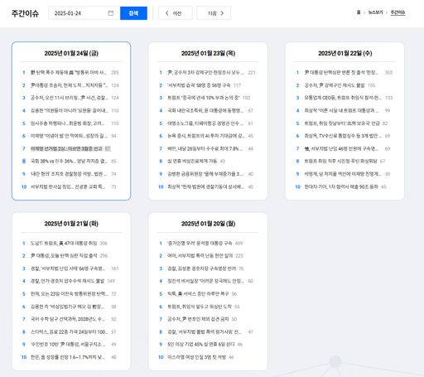
Task: Open '도널드 트럼프, 美 47대 대통령 취임' headline
Action: 64,243
